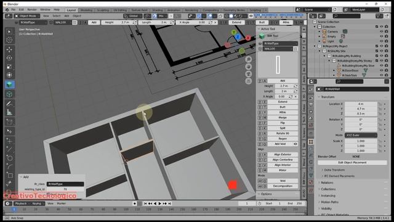Click the Extend button in sidebar
Viewport: 394px width, 222px height.
(x=283, y=102)
